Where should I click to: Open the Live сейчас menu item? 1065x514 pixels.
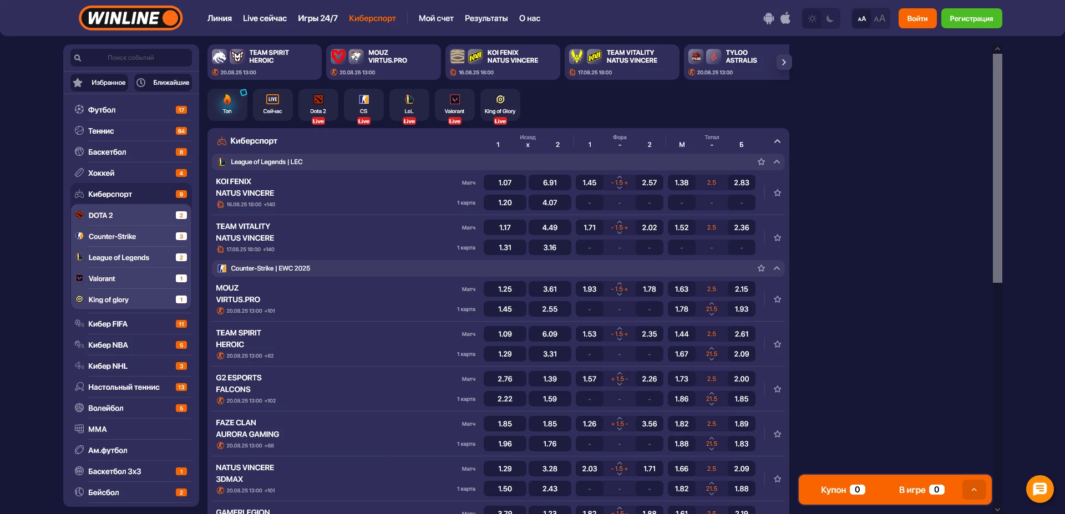click(x=265, y=18)
